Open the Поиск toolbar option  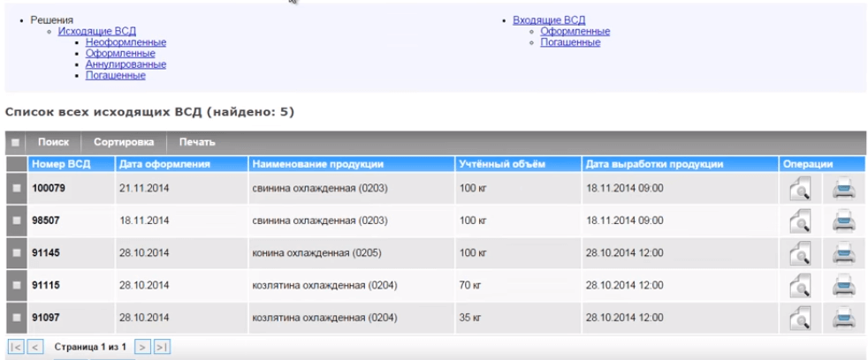click(53, 143)
